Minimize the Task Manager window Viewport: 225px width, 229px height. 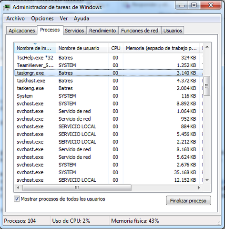(x=182, y=5)
